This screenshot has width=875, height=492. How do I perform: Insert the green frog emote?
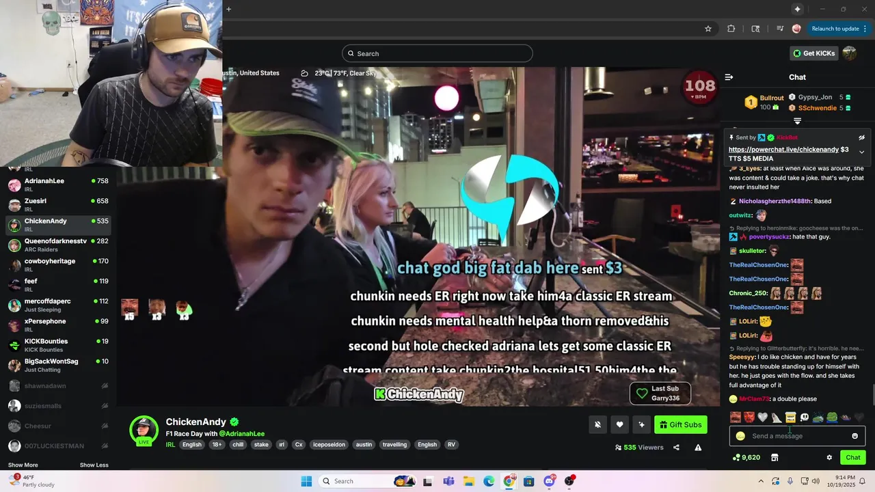pyautogui.click(x=832, y=418)
